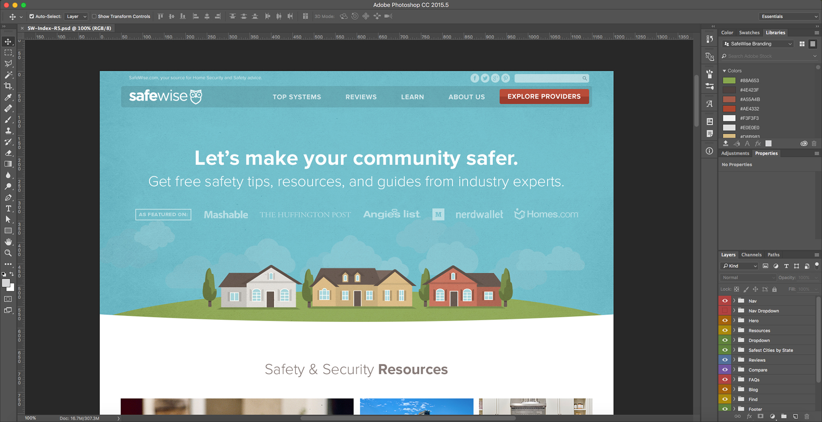The height and width of the screenshot is (422, 822).
Task: Expand the Resources layer group
Action: 734,330
